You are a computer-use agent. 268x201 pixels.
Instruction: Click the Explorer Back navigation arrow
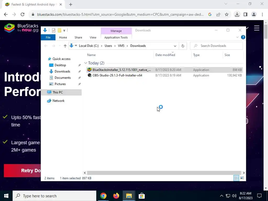tap(46, 46)
